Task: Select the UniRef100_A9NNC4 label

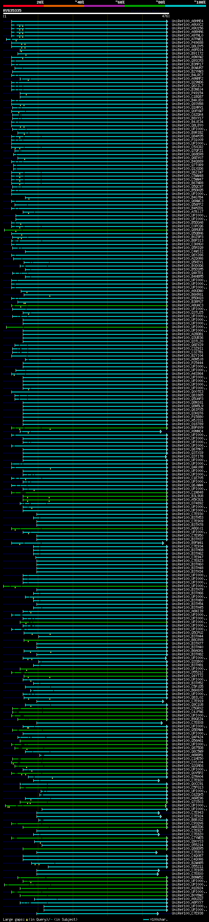Action: coord(187,431)
